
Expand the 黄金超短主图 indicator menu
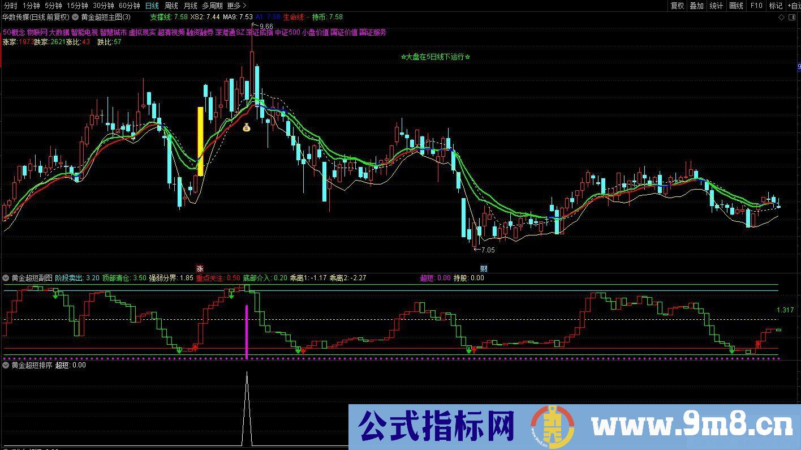(75, 18)
